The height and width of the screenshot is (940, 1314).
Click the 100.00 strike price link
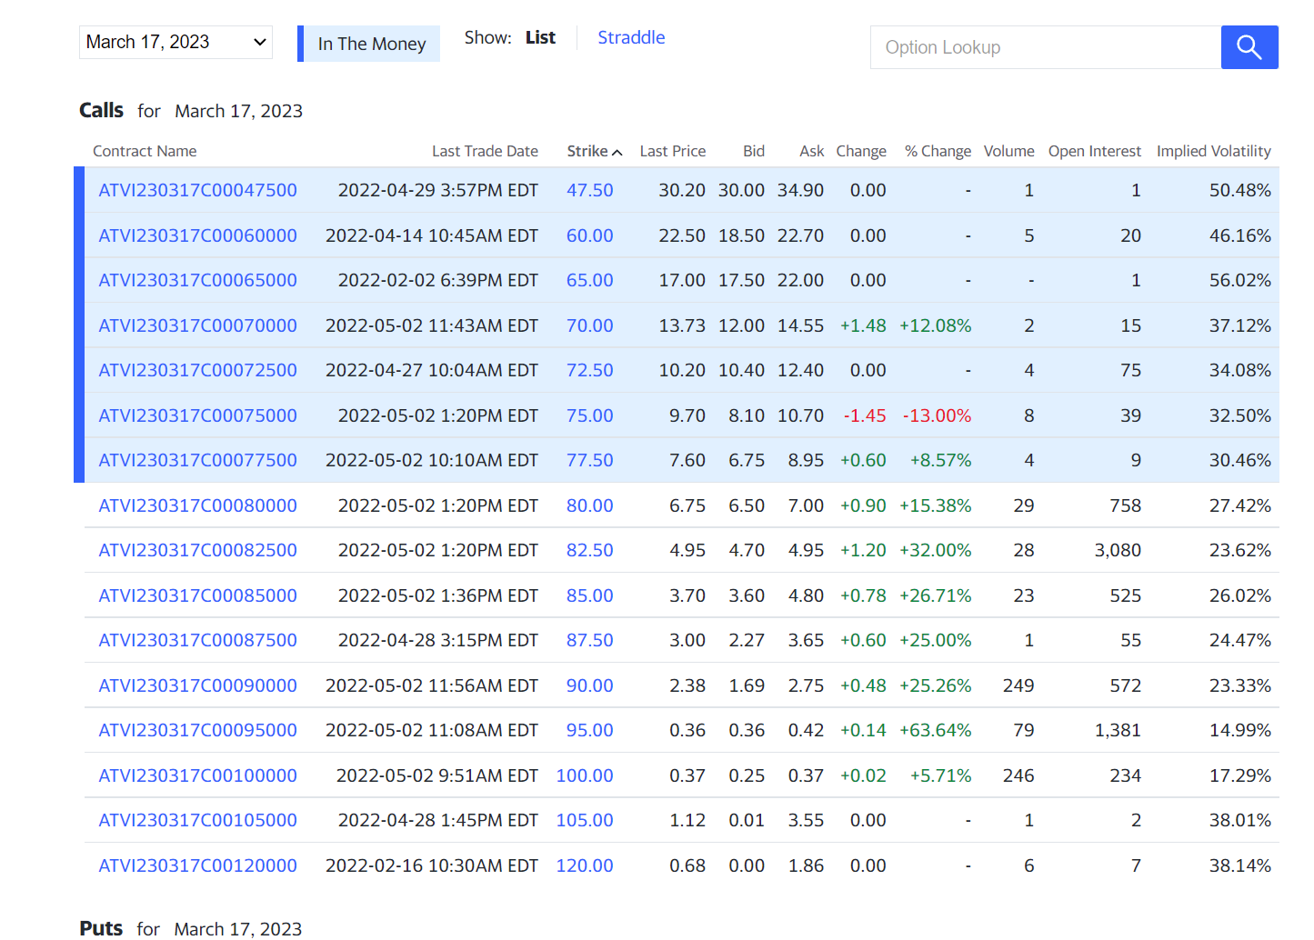click(585, 775)
